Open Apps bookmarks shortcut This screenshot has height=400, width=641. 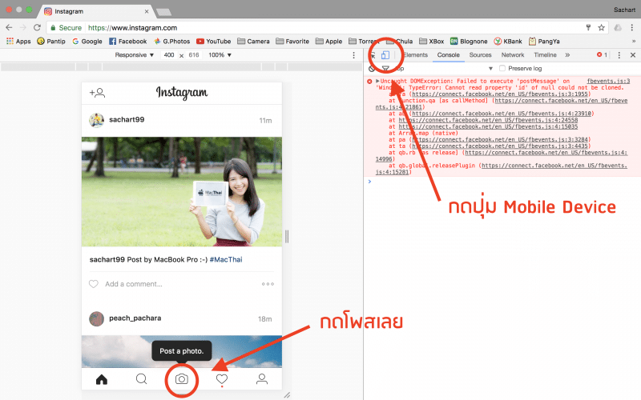point(18,42)
